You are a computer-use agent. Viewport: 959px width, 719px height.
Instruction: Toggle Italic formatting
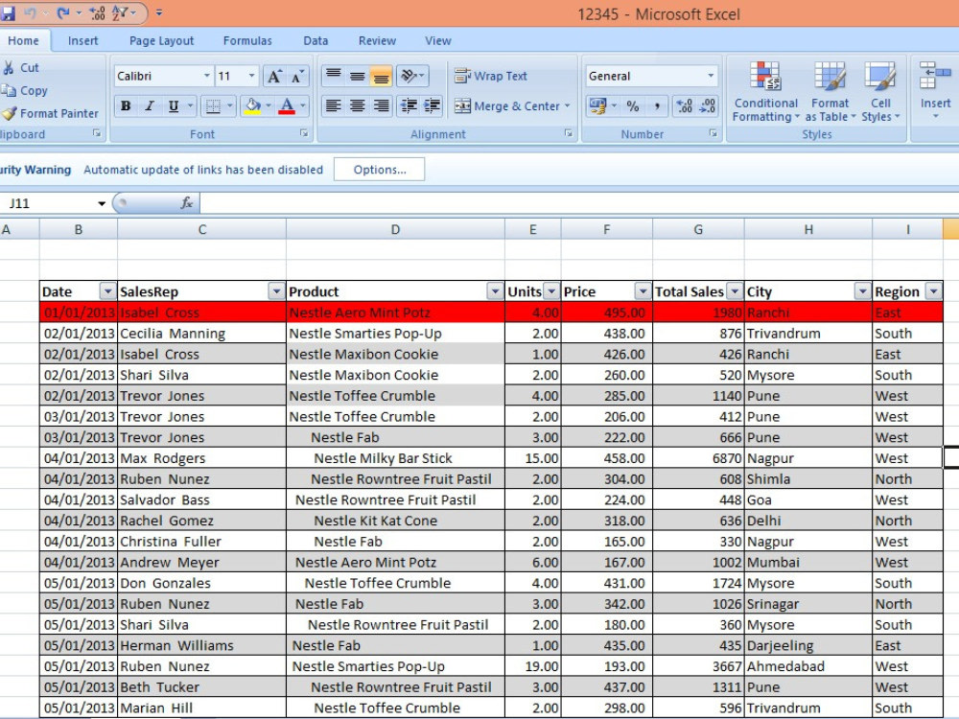(150, 105)
